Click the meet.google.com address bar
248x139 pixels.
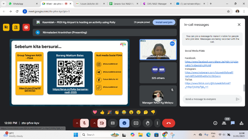(127, 11)
